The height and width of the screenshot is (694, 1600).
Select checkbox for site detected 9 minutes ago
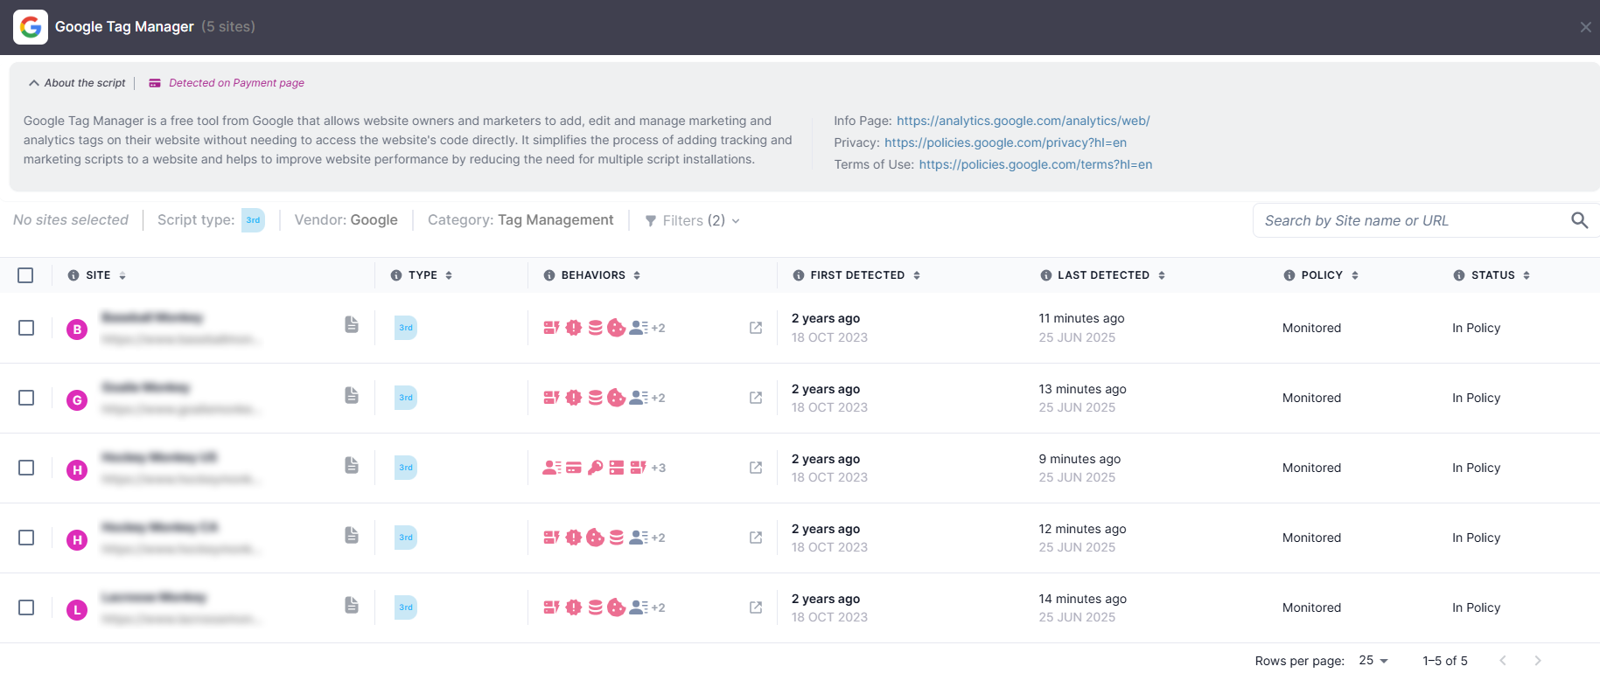[26, 468]
